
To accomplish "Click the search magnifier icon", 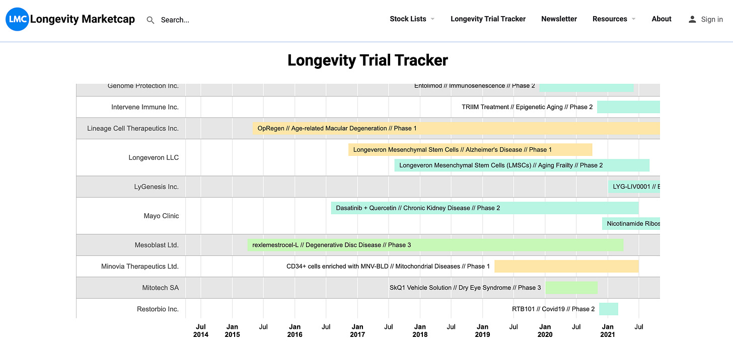I will 151,20.
